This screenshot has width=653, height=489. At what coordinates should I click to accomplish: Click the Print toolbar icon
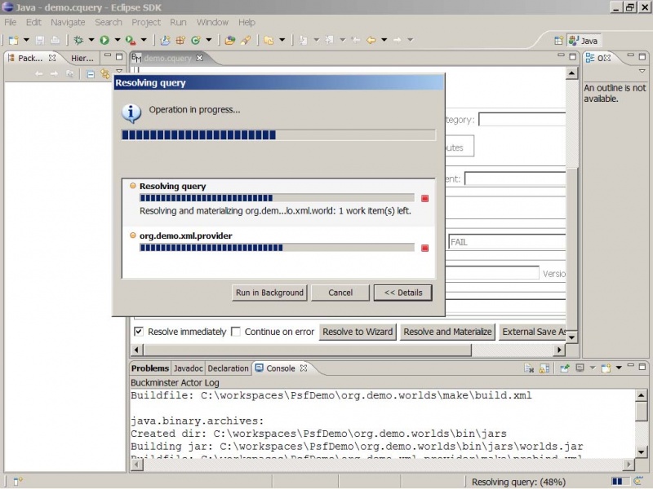click(55, 40)
